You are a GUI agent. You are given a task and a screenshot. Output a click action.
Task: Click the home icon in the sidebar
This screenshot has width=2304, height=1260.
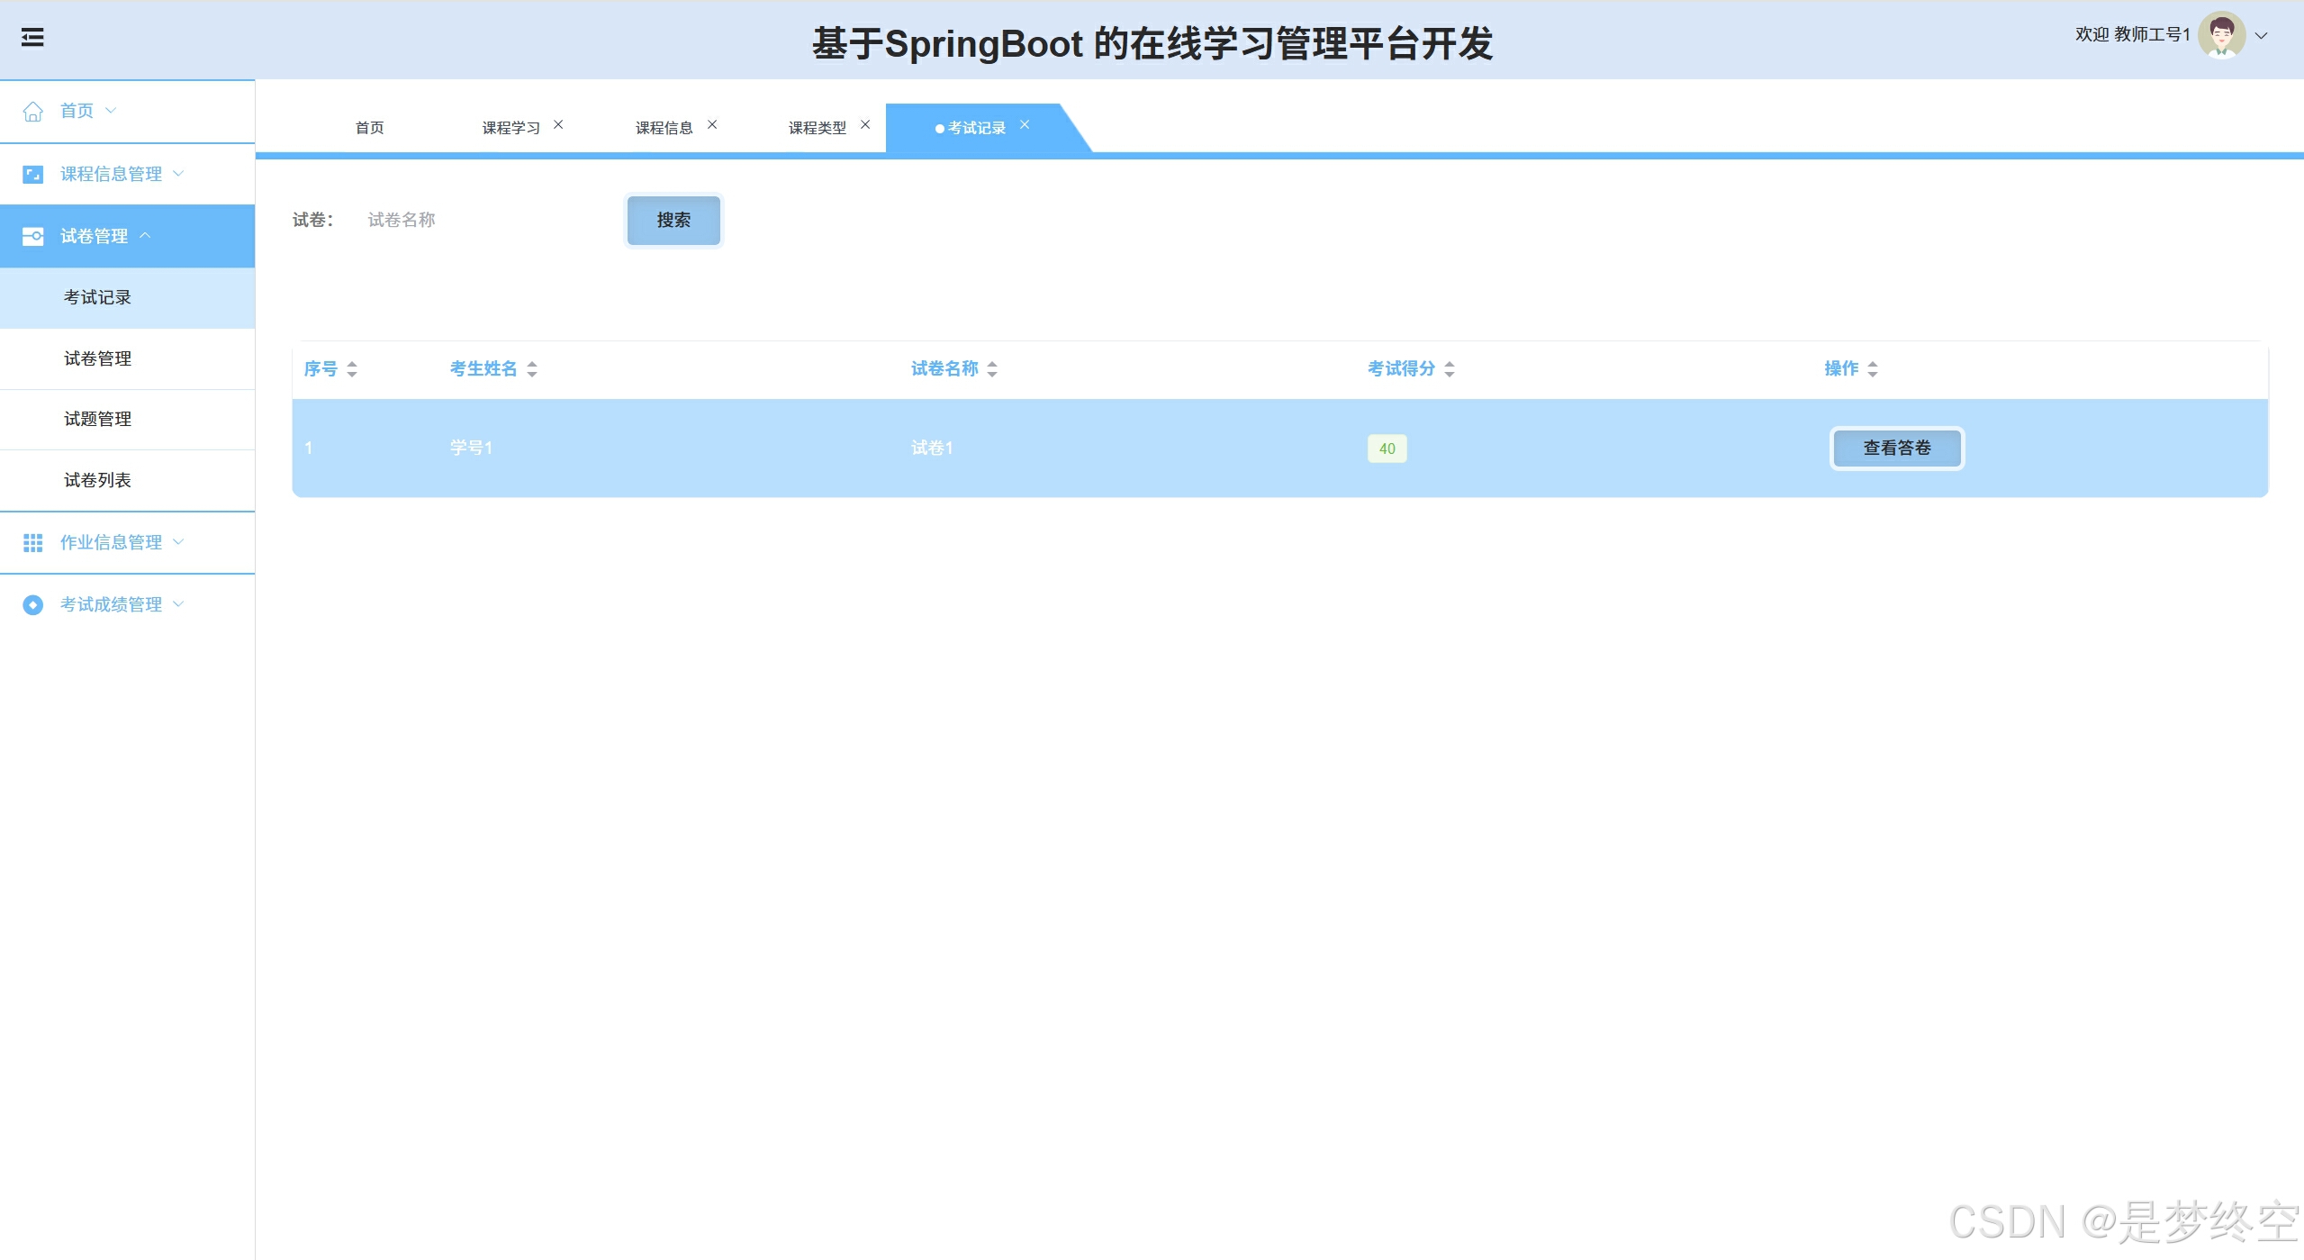point(33,112)
